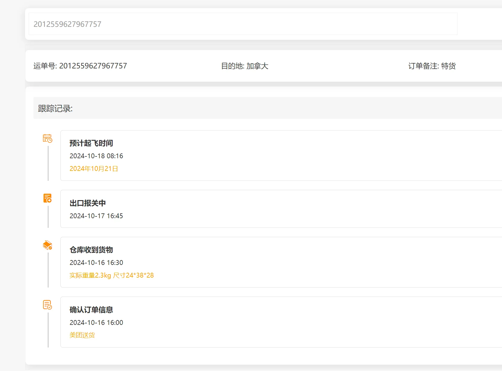Click the export customs declaration document icon
502x371 pixels.
click(x=47, y=198)
